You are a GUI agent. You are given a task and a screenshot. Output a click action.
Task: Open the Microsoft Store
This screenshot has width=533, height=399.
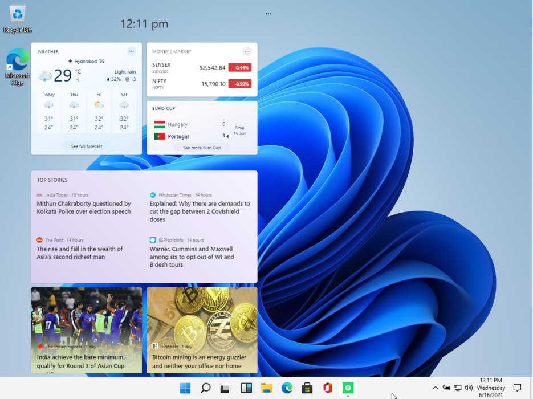click(x=307, y=388)
